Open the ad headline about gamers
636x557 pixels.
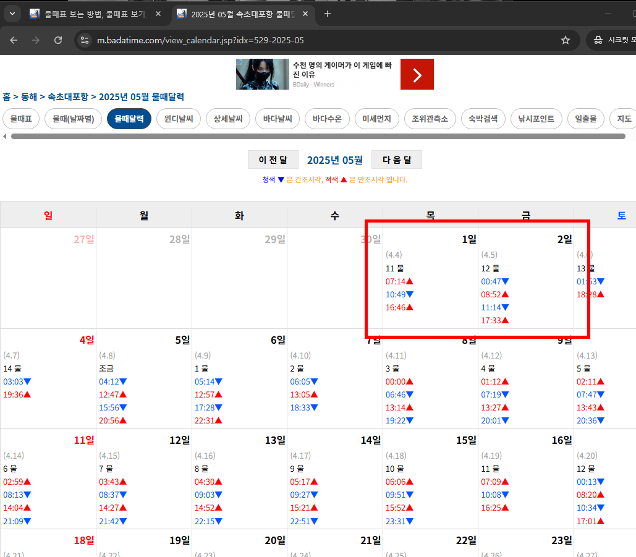pyautogui.click(x=342, y=70)
